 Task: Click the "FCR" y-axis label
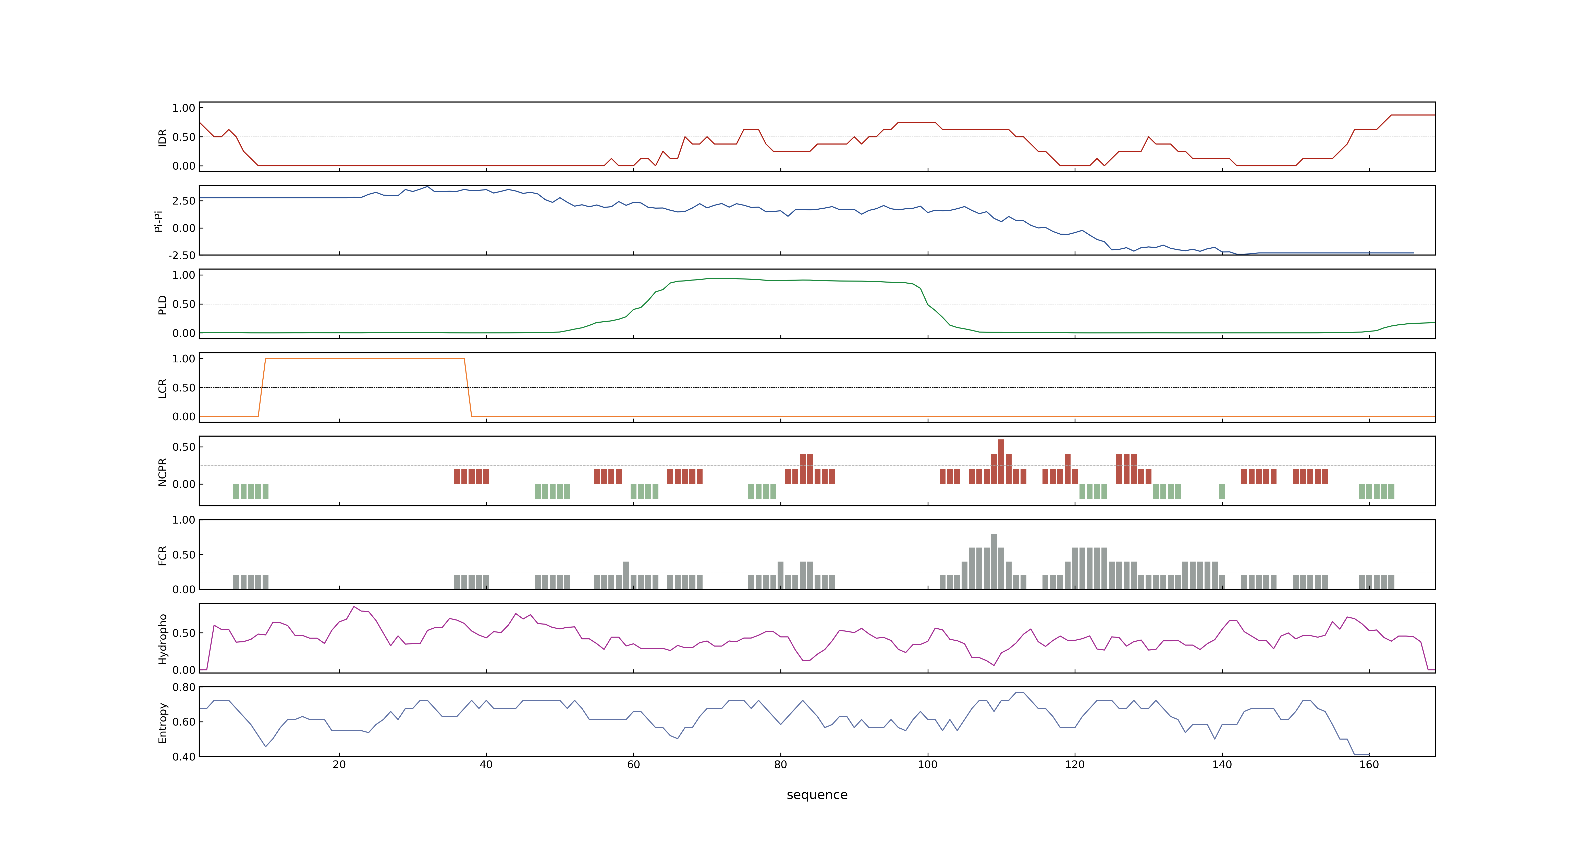163,555
